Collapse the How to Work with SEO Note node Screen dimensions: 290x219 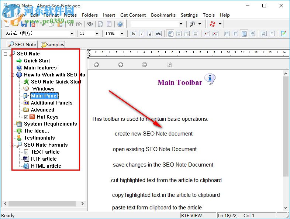tap(13, 75)
